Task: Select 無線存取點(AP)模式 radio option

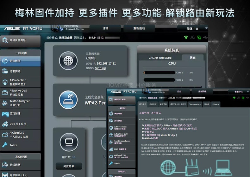Action: [x=143, y=129]
